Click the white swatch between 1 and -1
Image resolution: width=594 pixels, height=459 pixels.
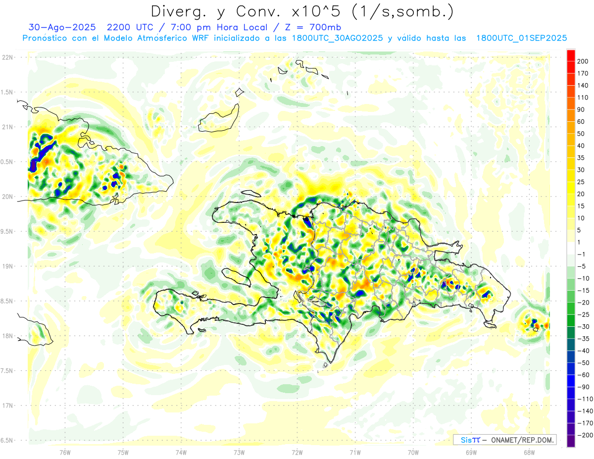click(x=571, y=248)
